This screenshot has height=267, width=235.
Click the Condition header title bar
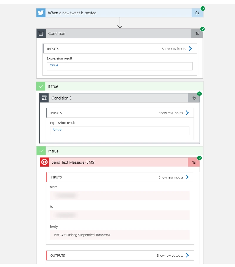[x=117, y=33]
